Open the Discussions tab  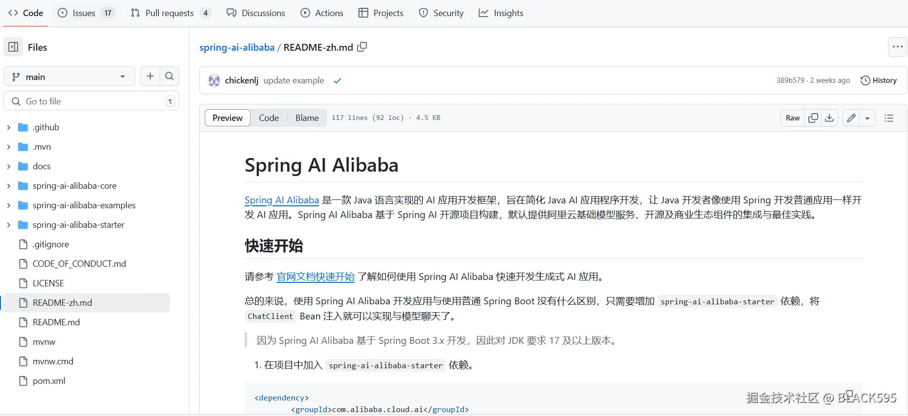[x=256, y=13]
